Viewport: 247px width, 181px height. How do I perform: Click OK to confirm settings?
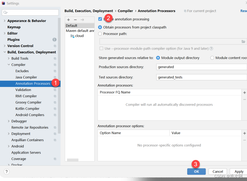pos(196,172)
